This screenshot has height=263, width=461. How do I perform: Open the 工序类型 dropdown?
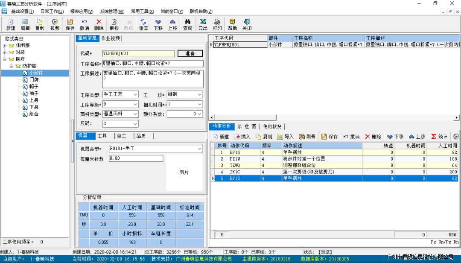[x=135, y=94]
